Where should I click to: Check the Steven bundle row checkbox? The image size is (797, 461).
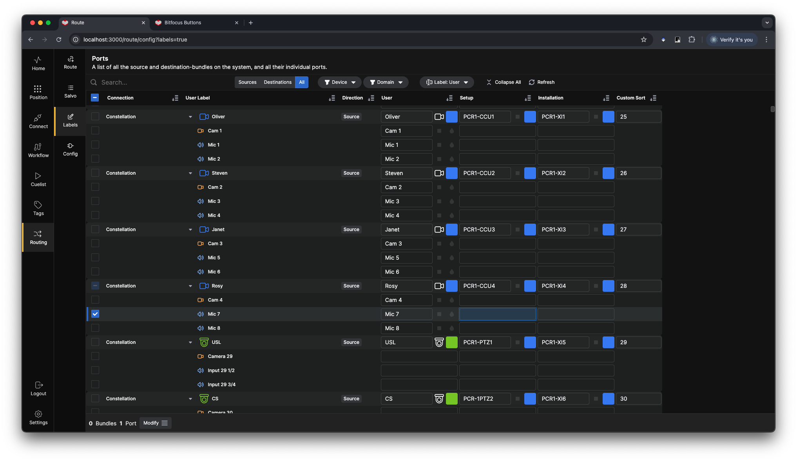pos(95,173)
